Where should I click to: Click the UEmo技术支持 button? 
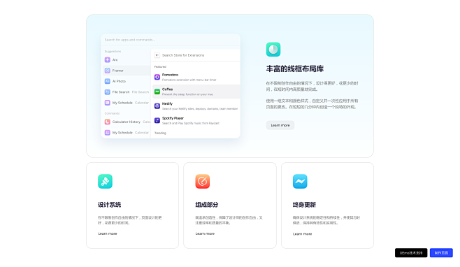click(x=411, y=253)
